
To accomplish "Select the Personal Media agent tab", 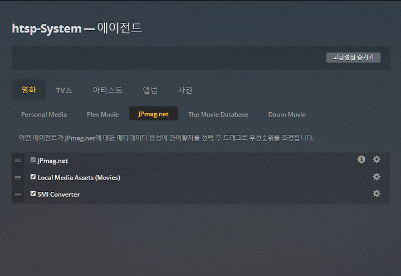I will [x=44, y=114].
